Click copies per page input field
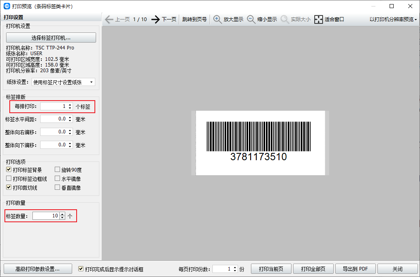 222,269
